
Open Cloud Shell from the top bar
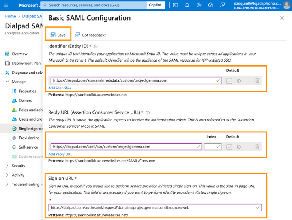click(x=176, y=5)
